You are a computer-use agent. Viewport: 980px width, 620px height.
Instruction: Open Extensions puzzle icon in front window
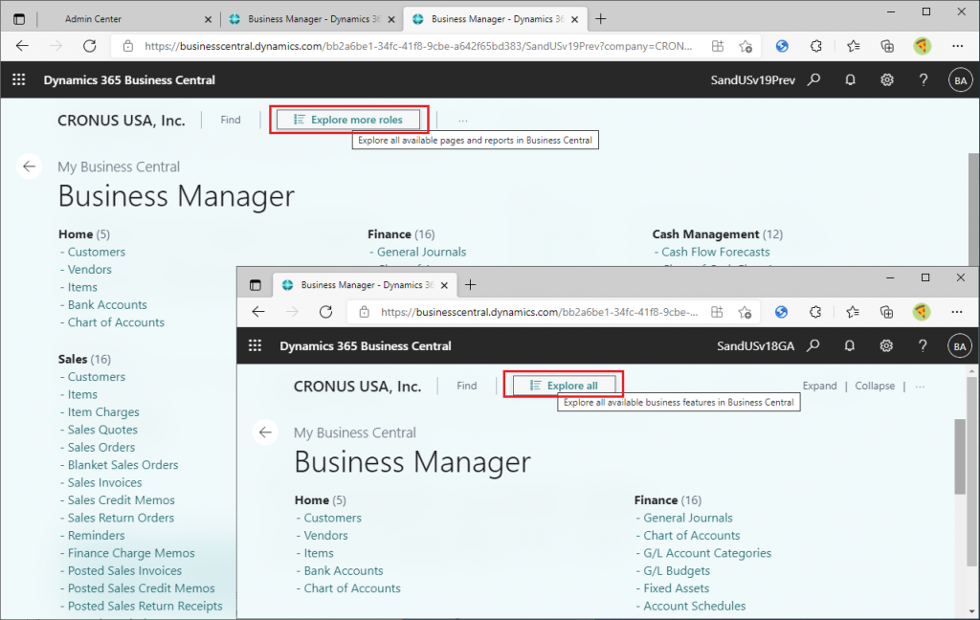click(815, 312)
